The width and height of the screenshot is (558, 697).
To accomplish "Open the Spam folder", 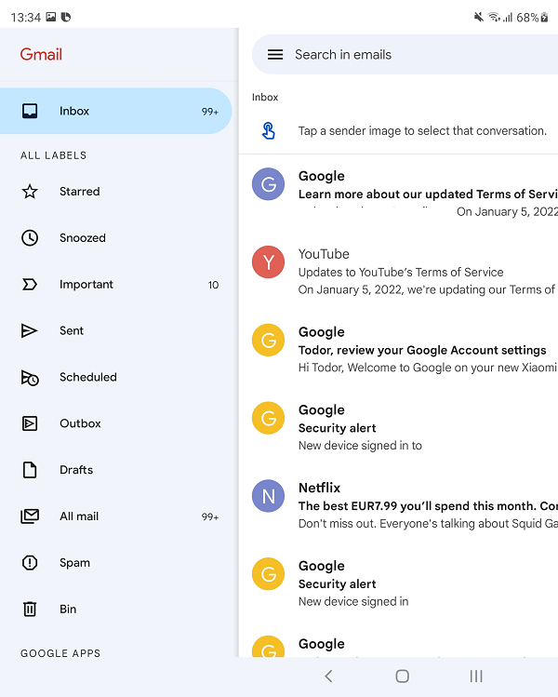I will 115,562.
